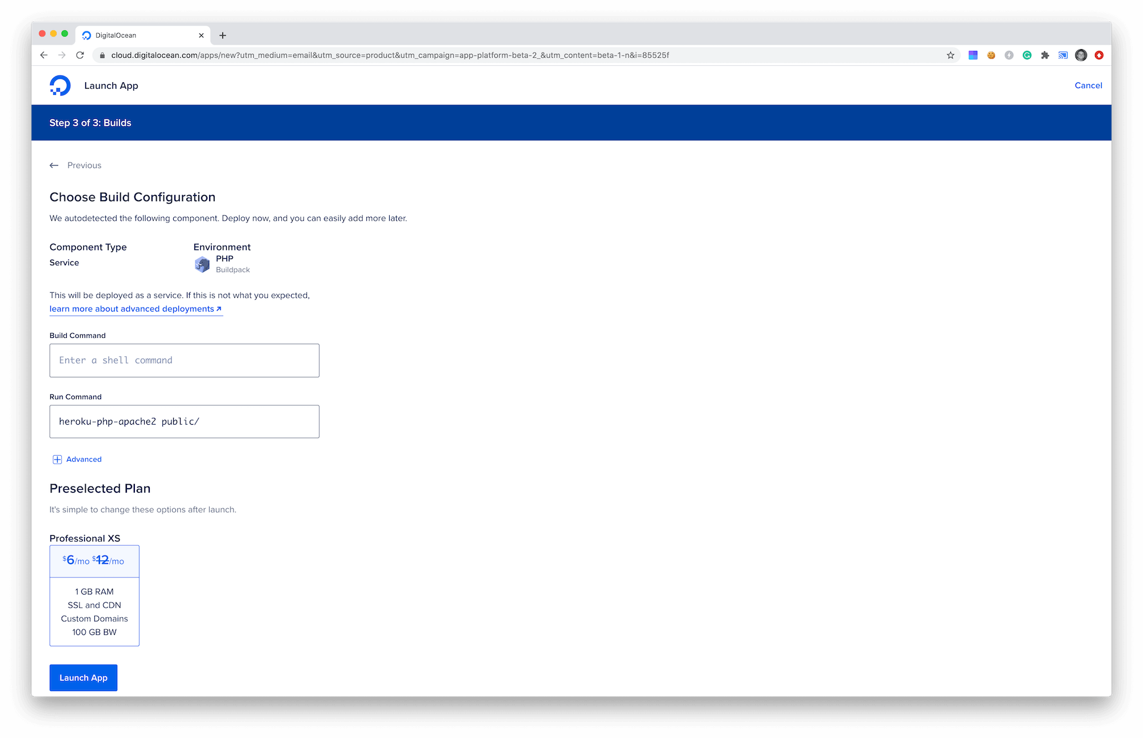
Task: Click the DigitalOcean logo icon
Action: click(x=59, y=85)
